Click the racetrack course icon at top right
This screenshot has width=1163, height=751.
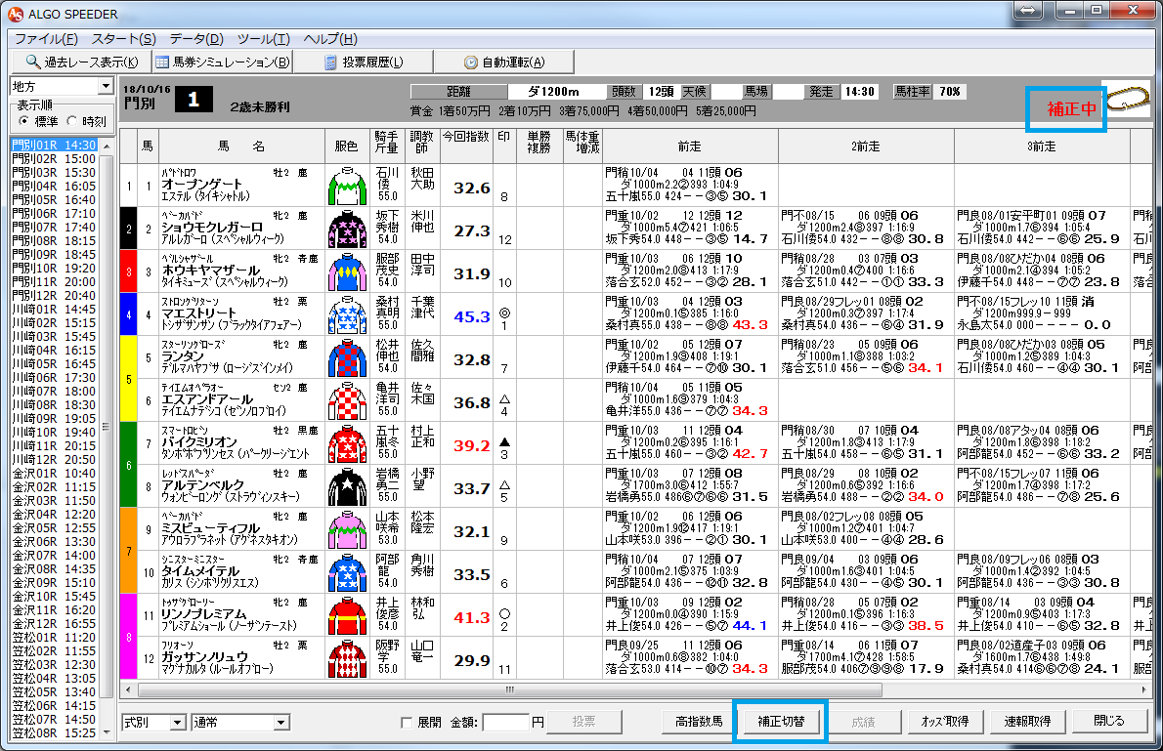[x=1126, y=100]
